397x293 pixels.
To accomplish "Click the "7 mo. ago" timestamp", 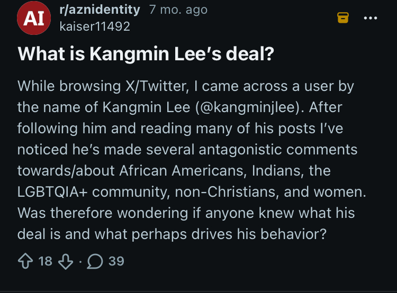I will (x=178, y=10).
